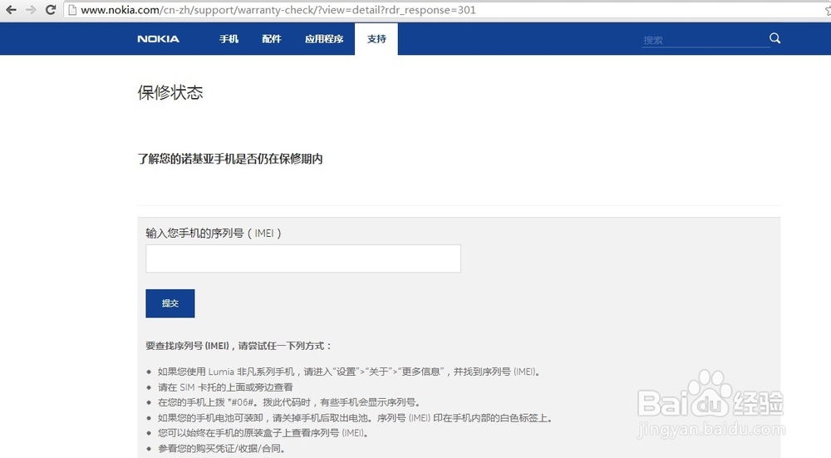831x458 pixels.
Task: Select the 支持 tab
Action: pos(376,39)
